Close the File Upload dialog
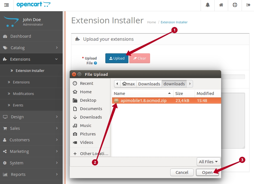254x184 pixels. click(74, 74)
